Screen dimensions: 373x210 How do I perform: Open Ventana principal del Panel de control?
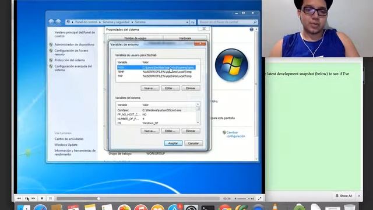click(75, 34)
